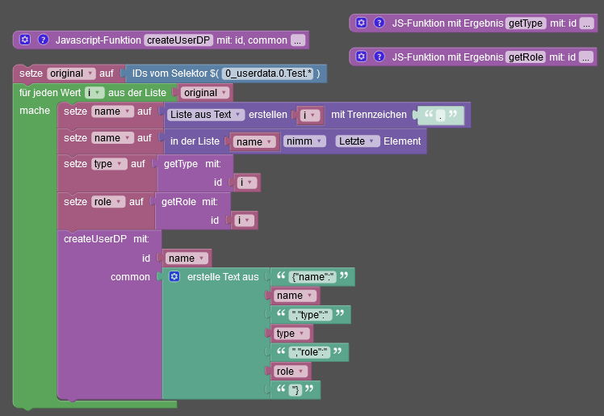Edit function name createUserDP field

178,40
